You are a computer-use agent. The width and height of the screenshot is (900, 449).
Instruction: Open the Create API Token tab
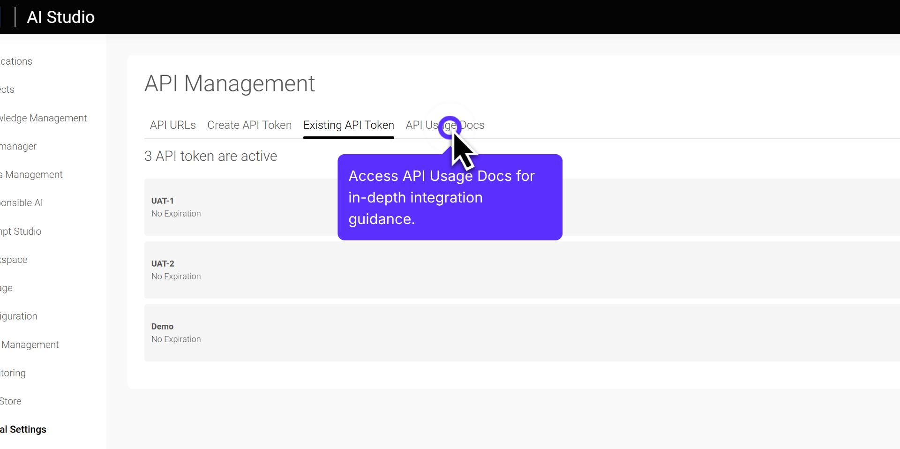pos(249,125)
